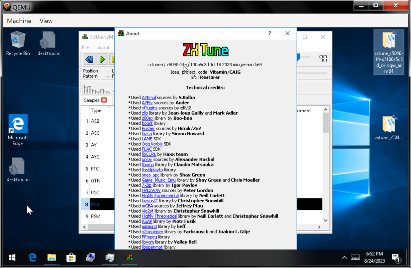This screenshot has height=268, width=411.
Task: Select the Microsoft Edge desktop shortcut
Action: click(18, 130)
